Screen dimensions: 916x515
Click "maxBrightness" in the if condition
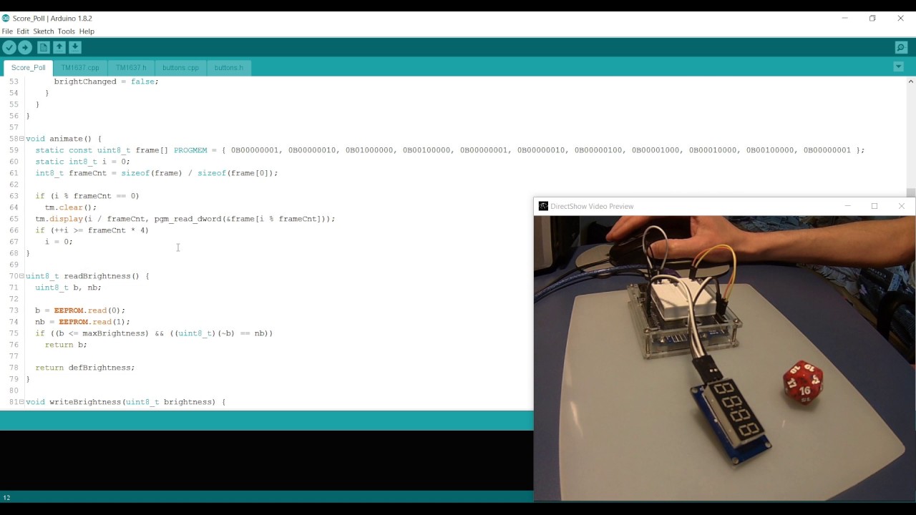113,333
